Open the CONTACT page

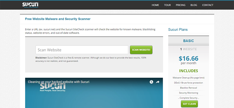(208, 5)
